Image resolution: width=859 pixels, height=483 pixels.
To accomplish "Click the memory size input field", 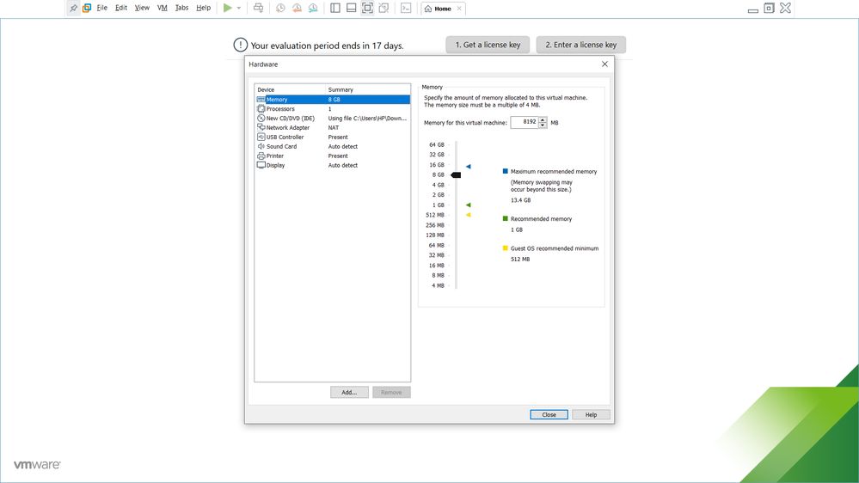I will (x=524, y=122).
